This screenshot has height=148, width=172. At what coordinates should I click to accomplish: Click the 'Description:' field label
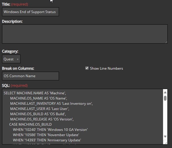pyautogui.click(x=12, y=21)
